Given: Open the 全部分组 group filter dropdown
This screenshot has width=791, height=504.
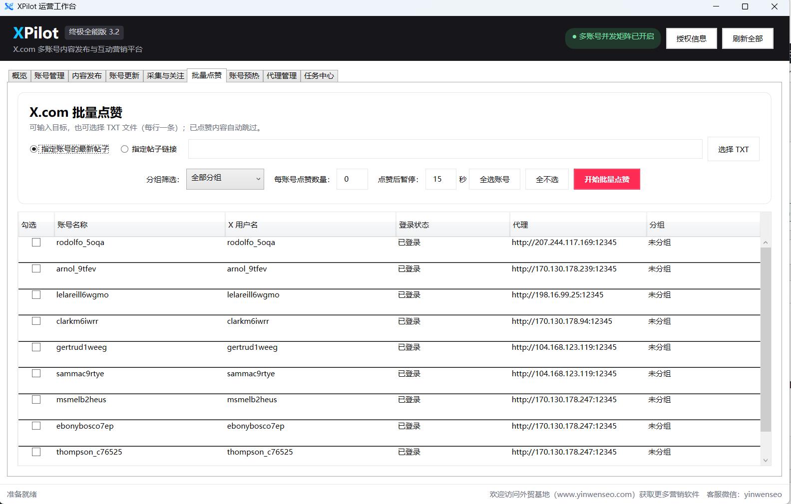Looking at the screenshot, I should click(225, 179).
